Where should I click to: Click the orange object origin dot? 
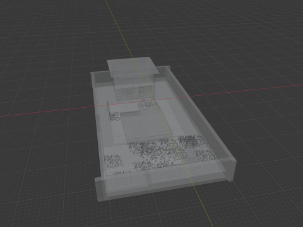pos(132,76)
